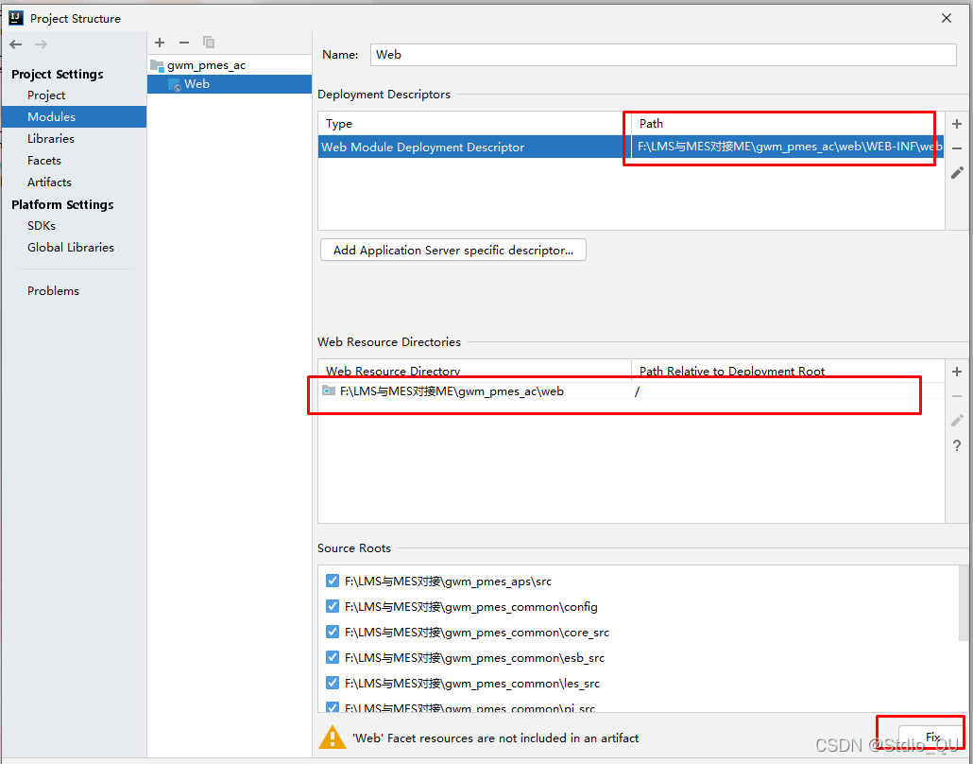
Task: Click the Path column header
Action: 788,124
